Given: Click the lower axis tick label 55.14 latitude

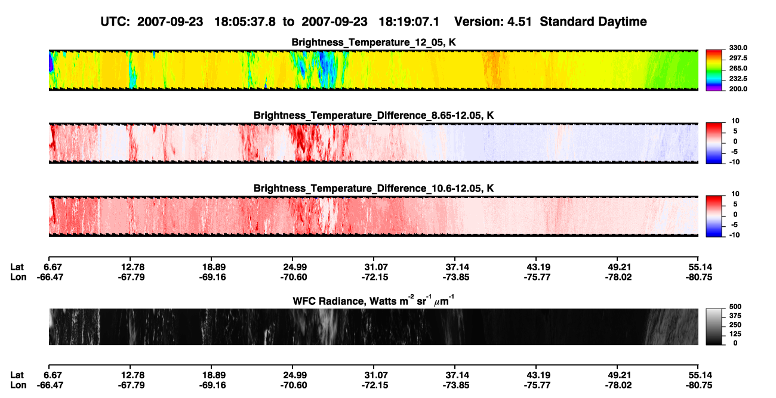Looking at the screenshot, I should coord(700,375).
